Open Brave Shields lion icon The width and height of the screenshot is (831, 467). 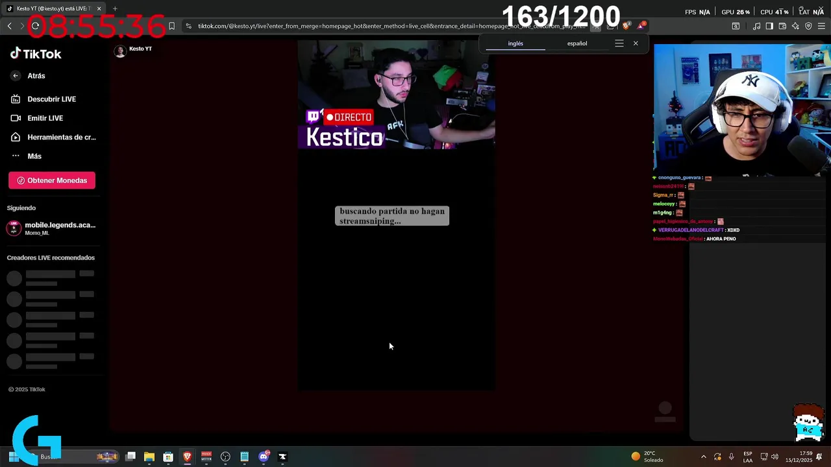point(626,26)
